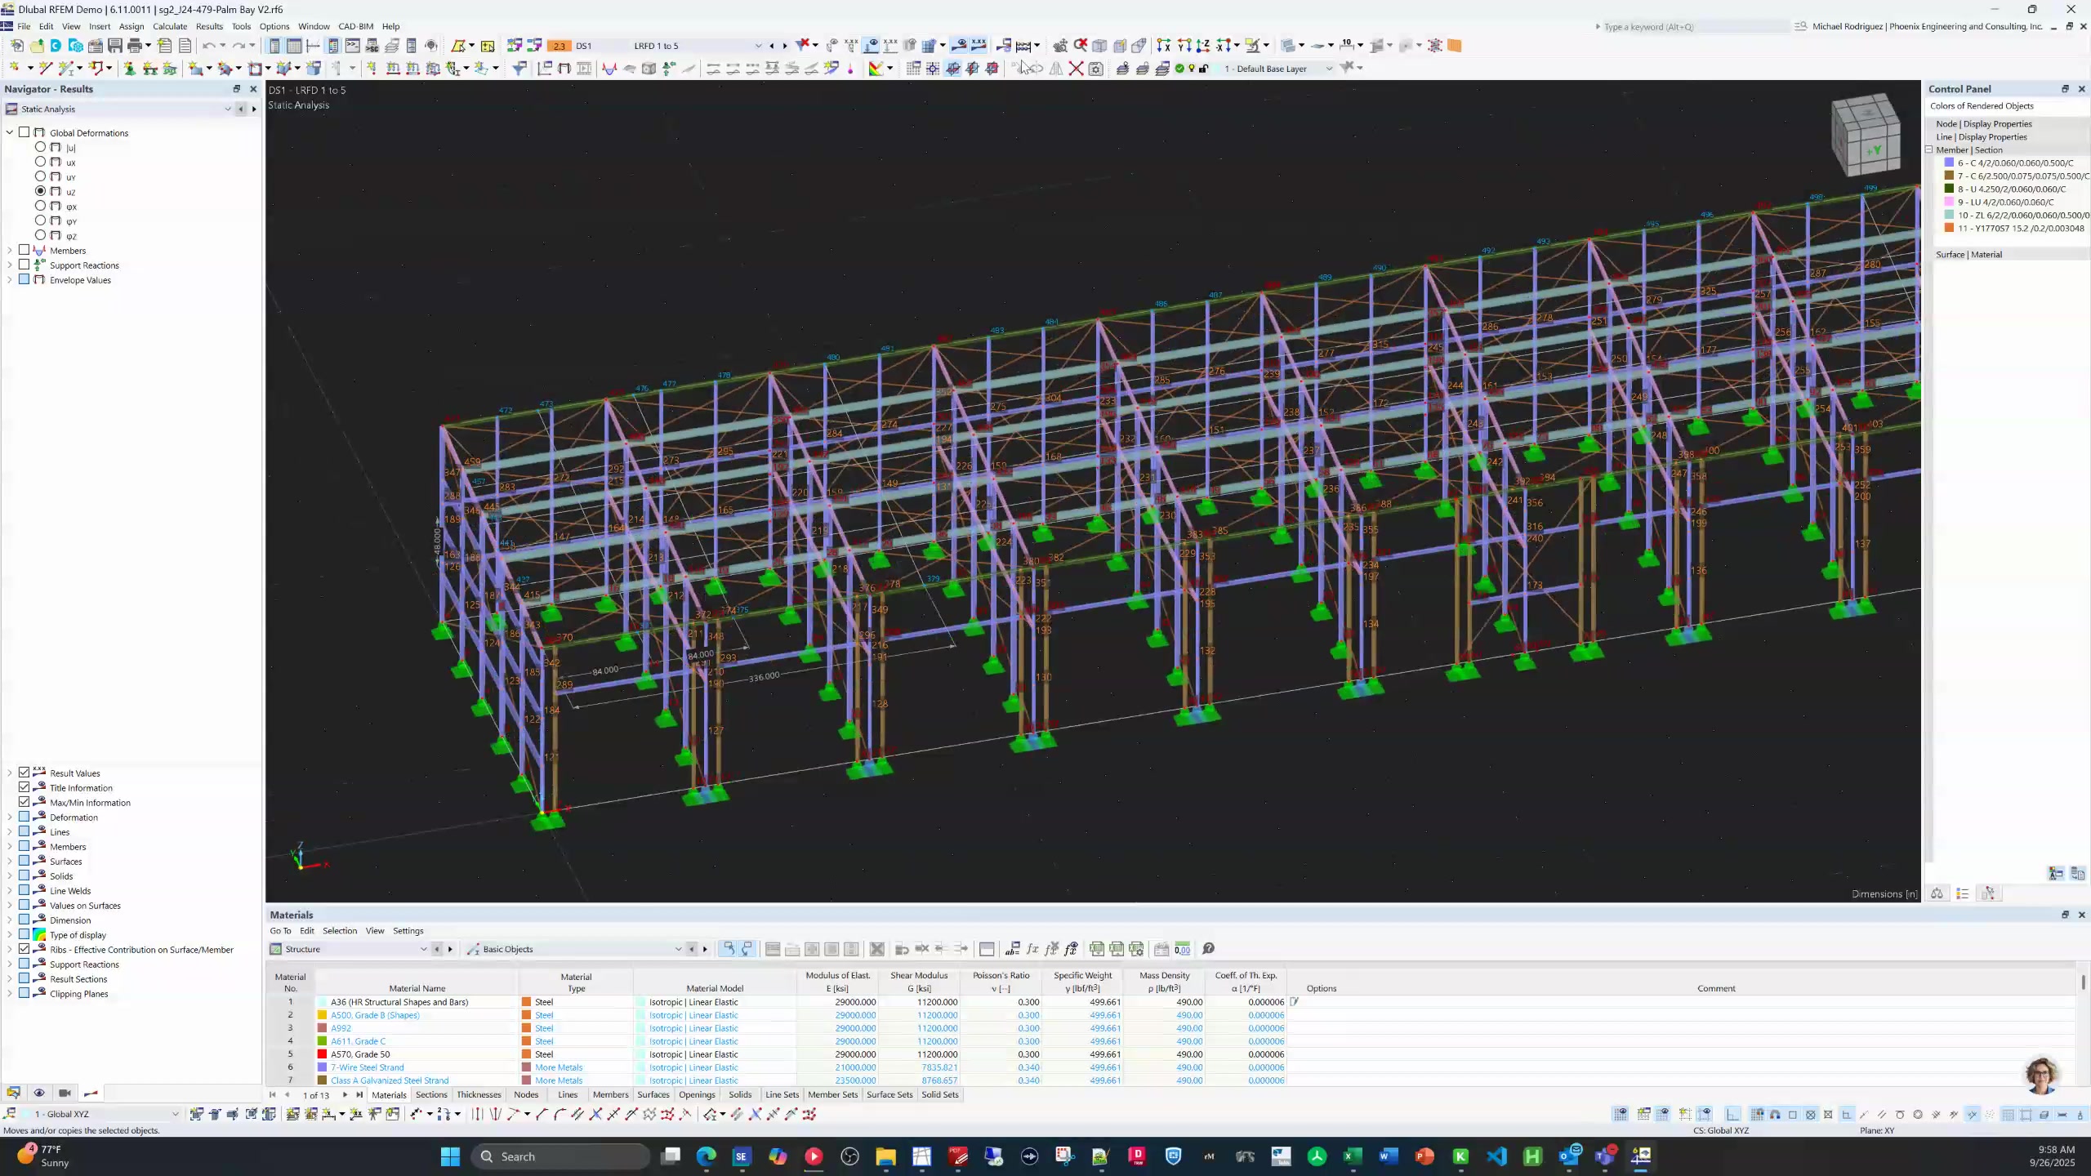
Task: Click the view along Z axis icon
Action: tap(1203, 46)
